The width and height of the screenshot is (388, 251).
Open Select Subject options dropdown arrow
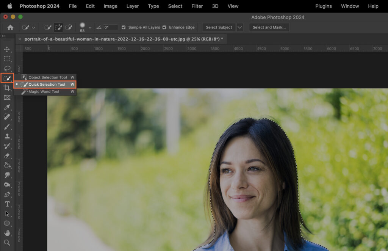pyautogui.click(x=240, y=27)
